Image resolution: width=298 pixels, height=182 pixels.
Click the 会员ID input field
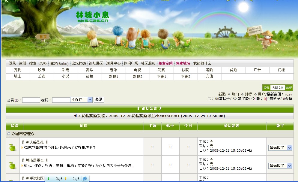[31, 100]
